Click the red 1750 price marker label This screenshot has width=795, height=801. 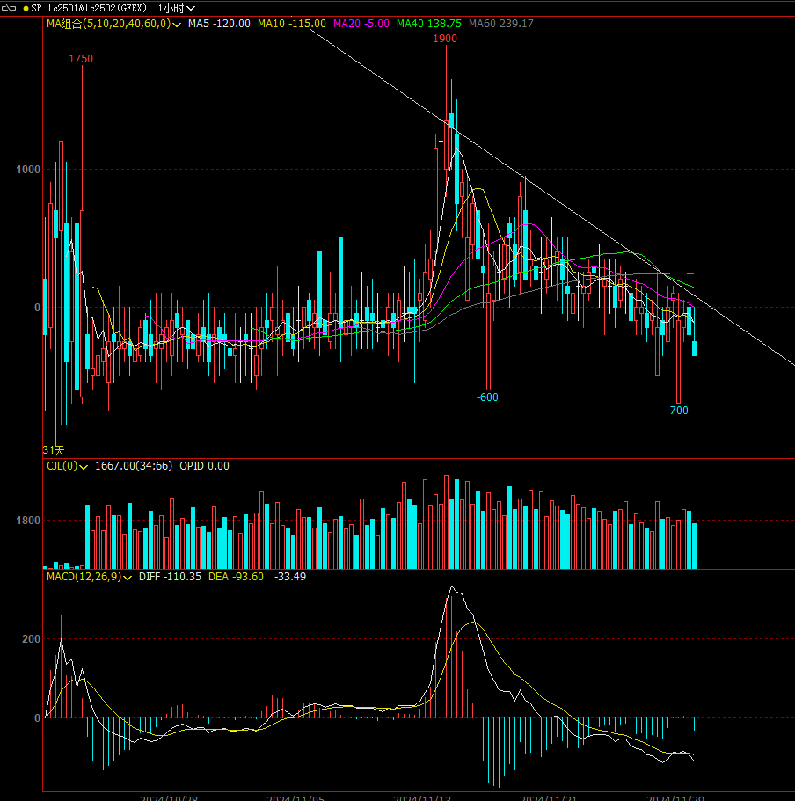tap(81, 60)
